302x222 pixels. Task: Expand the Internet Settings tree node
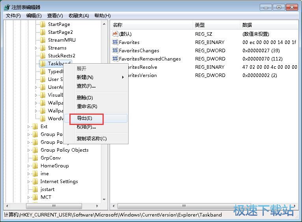pos(28,182)
